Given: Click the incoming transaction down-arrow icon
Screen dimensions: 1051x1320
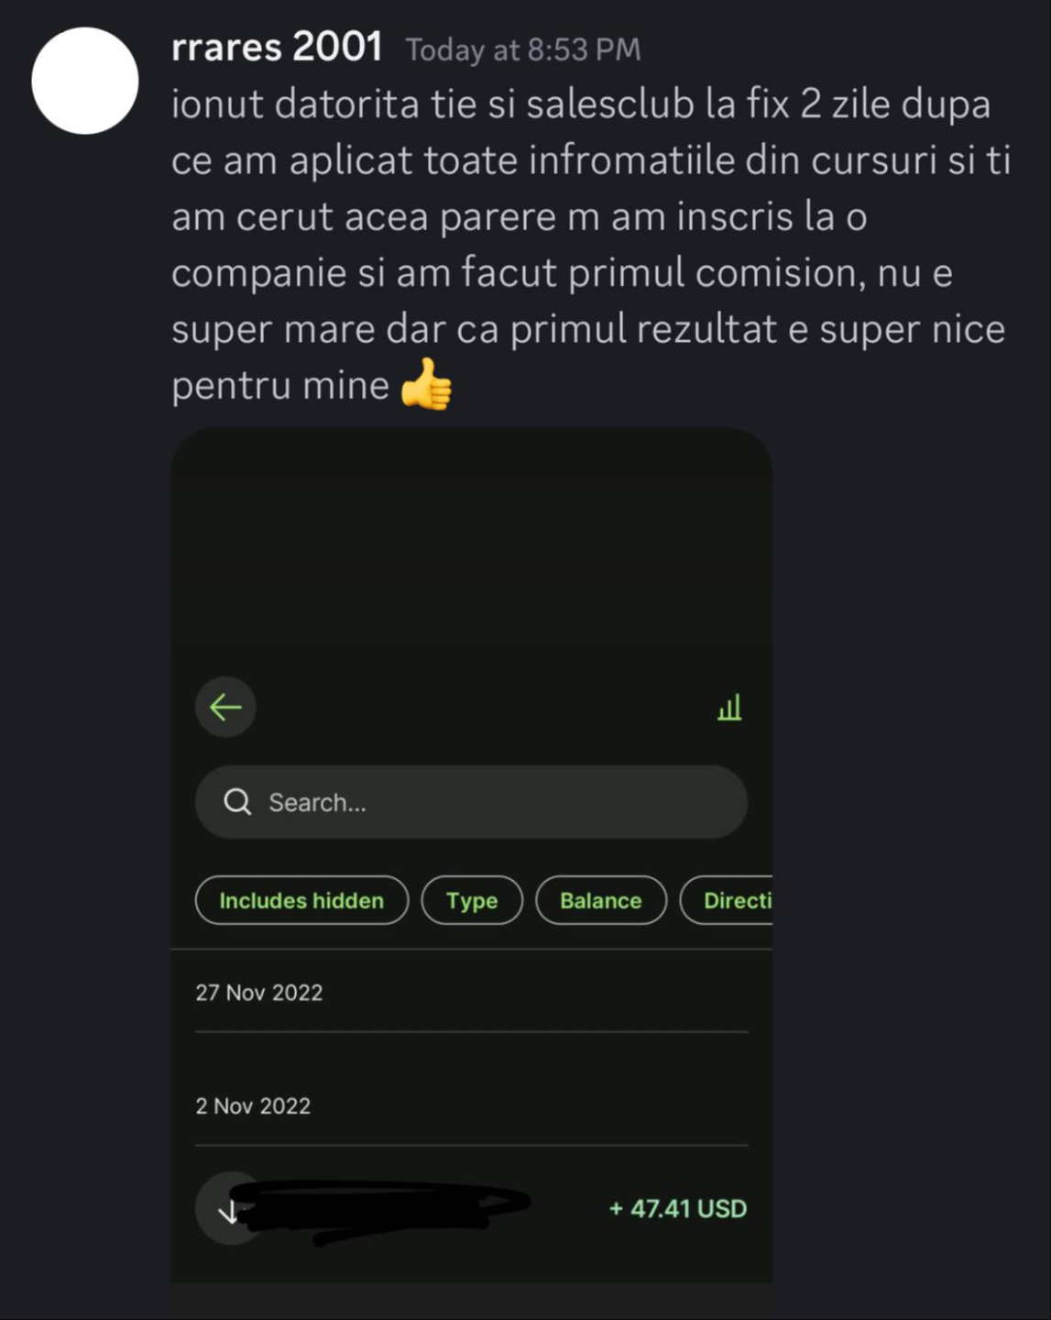Looking at the screenshot, I should [x=228, y=1210].
